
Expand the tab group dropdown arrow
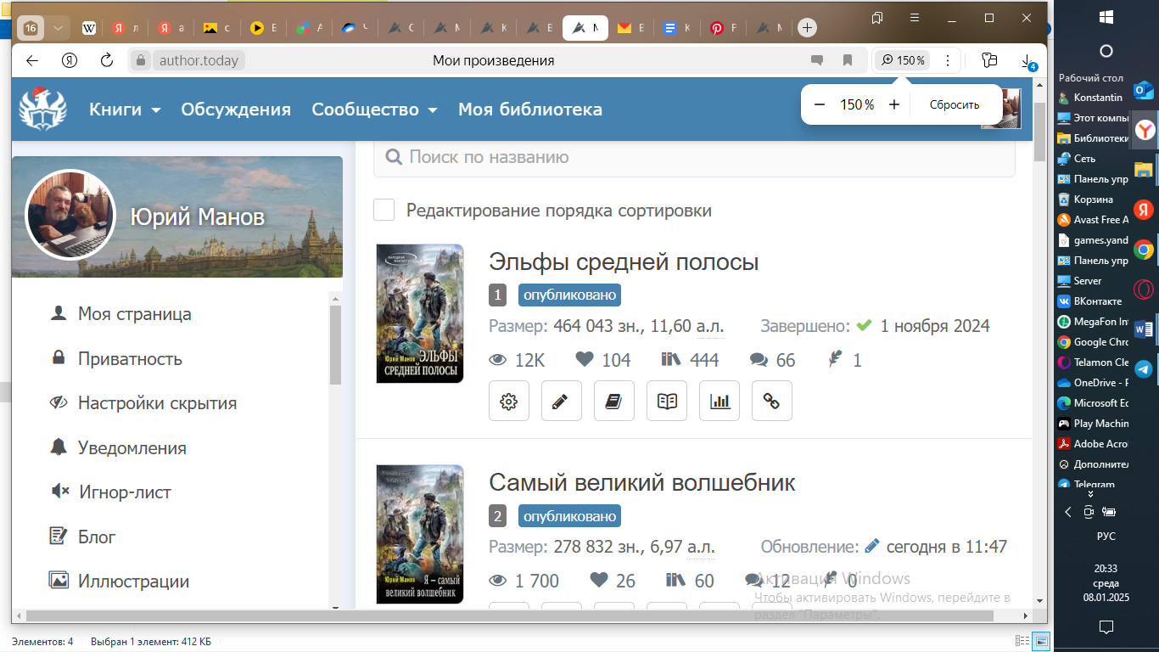click(x=58, y=28)
